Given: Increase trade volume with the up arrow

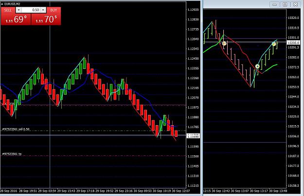Looking at the screenshot, I should click(x=43, y=10).
